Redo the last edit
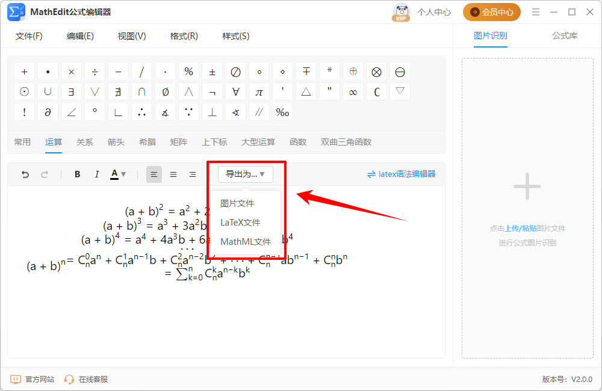602x391 pixels. click(x=45, y=174)
